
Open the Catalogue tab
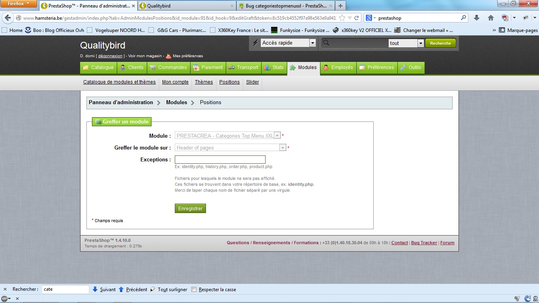[x=98, y=67]
